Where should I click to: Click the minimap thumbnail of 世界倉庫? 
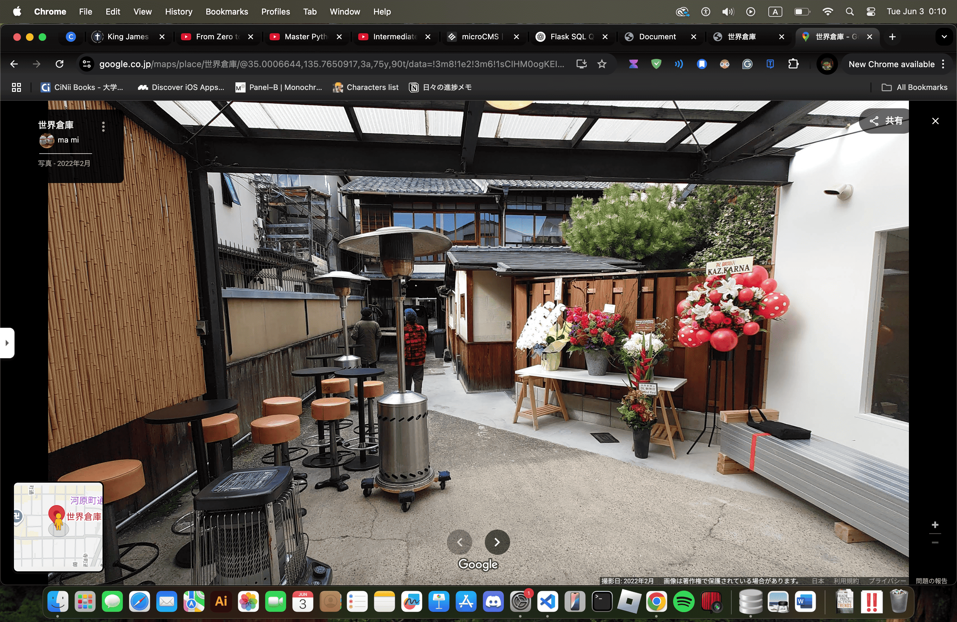[x=59, y=527]
